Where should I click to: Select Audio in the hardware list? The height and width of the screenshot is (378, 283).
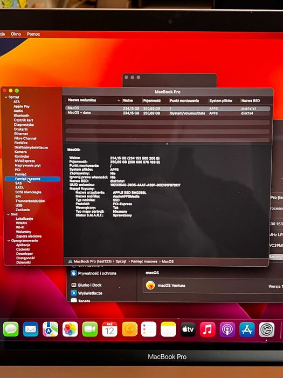coord(18,111)
